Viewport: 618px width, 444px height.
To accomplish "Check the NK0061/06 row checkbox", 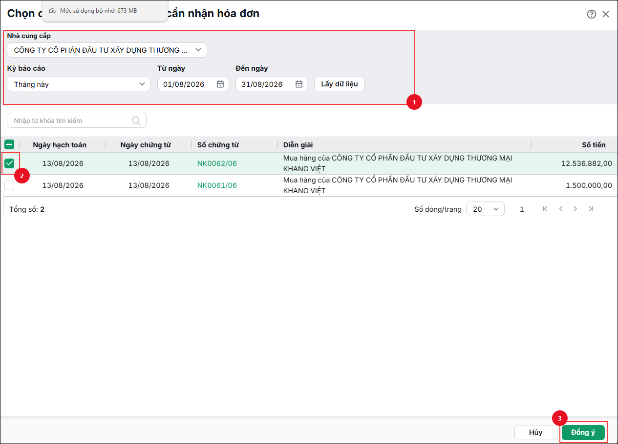I will tap(9, 185).
